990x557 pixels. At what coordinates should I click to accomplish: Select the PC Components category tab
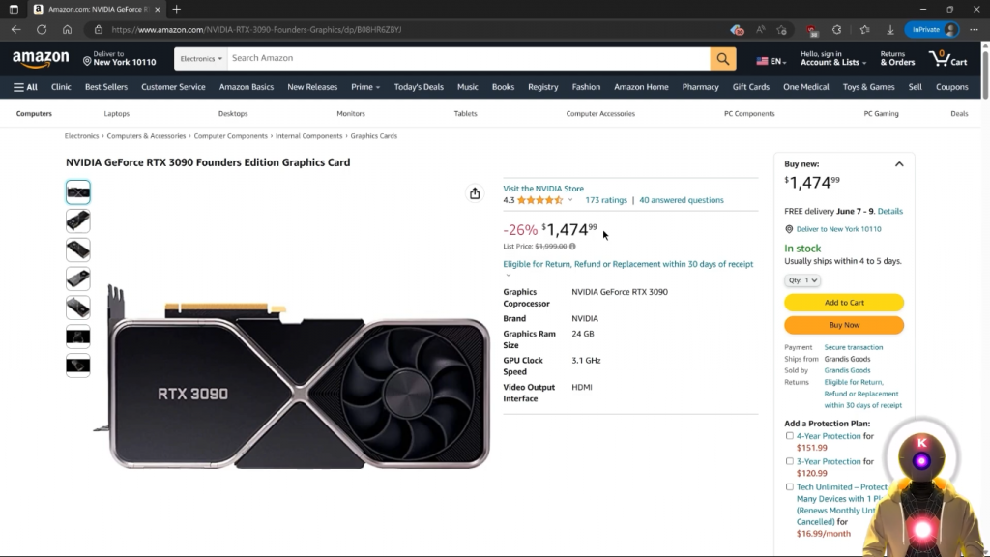point(749,114)
